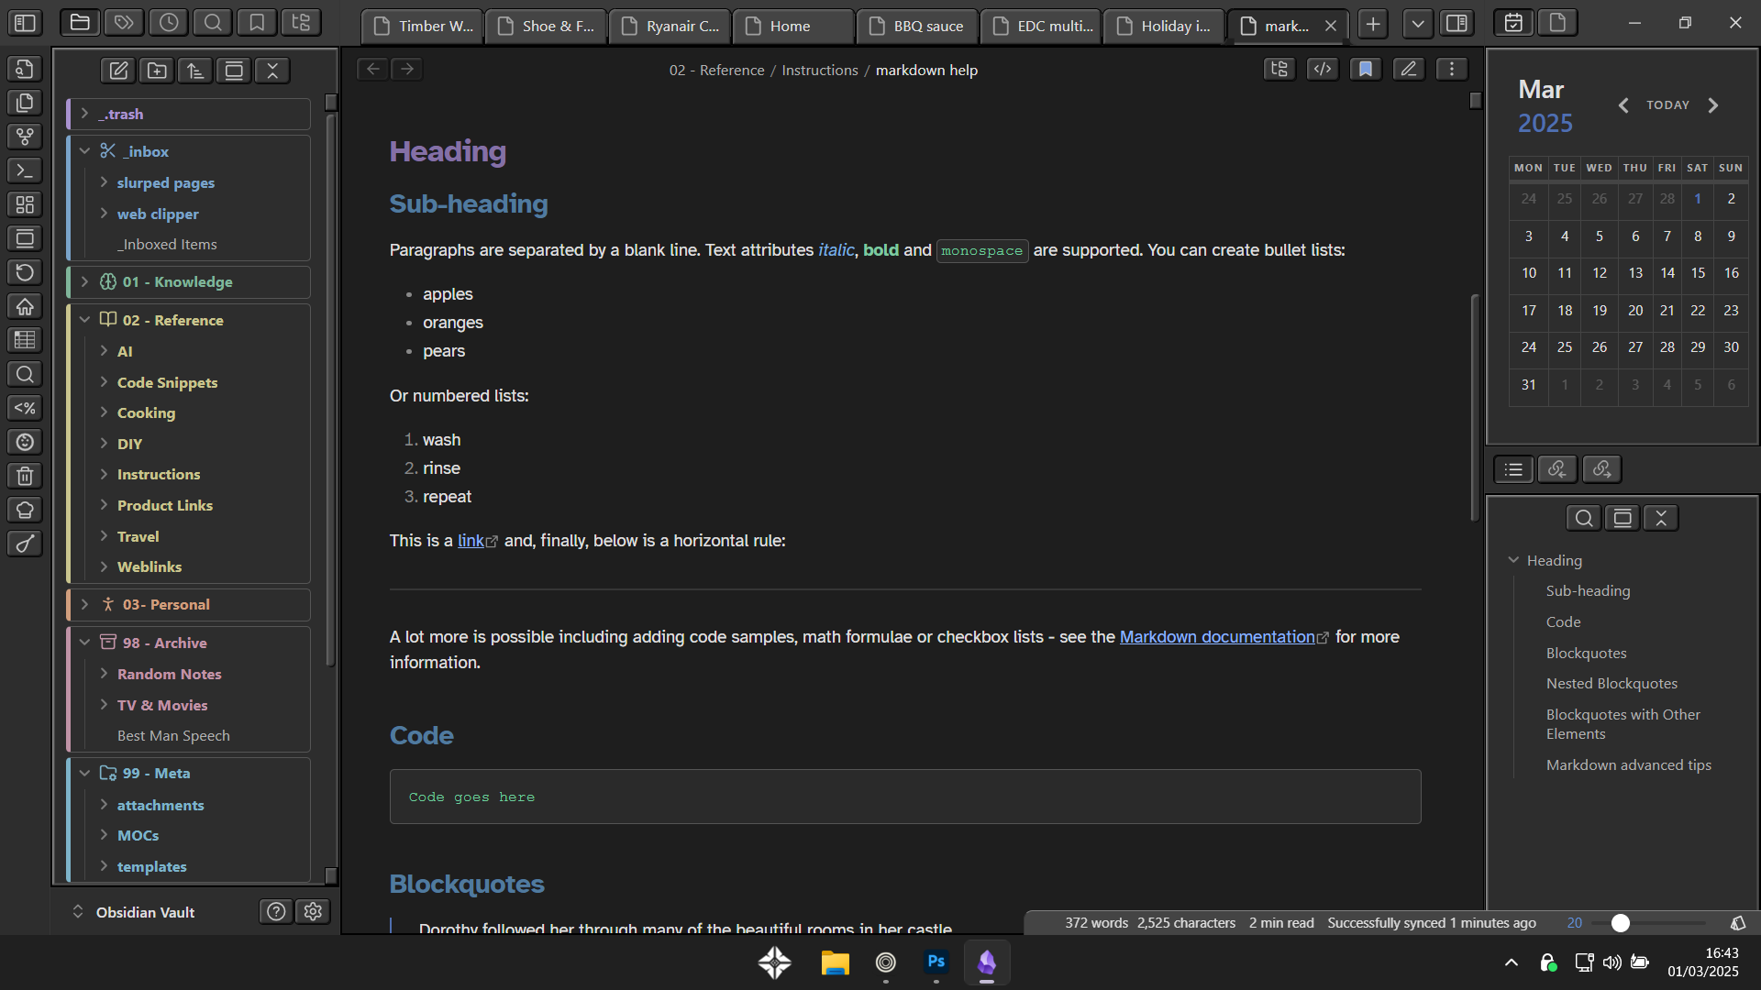Screen dimensions: 1761x990
Task: Open the graph view ribbon icon
Action: pos(25,137)
